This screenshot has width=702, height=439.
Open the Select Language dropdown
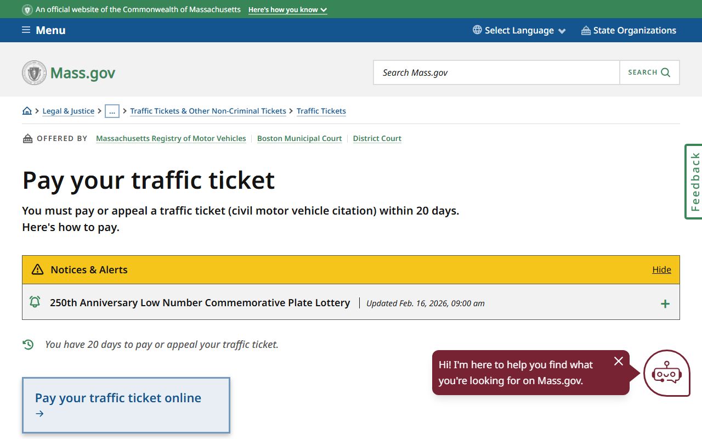click(x=519, y=30)
